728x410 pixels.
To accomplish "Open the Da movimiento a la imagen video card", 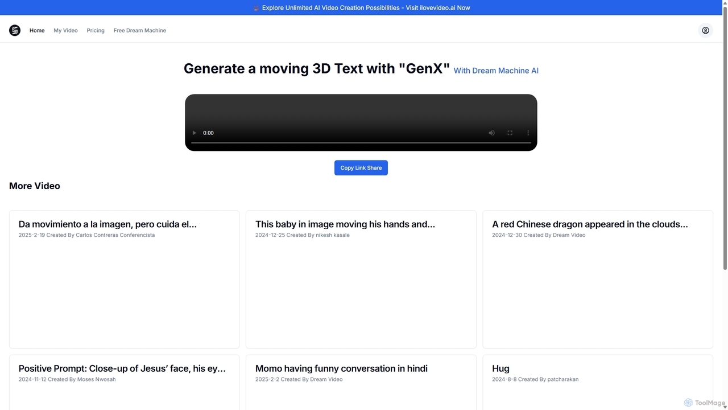I will point(124,279).
